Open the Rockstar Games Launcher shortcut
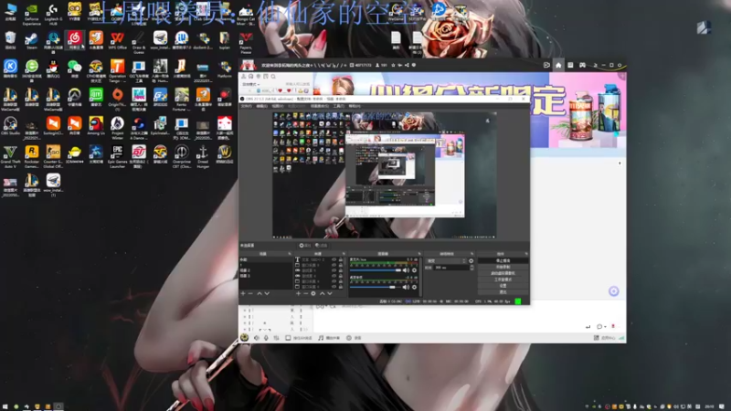This screenshot has width=731, height=411. click(x=31, y=155)
